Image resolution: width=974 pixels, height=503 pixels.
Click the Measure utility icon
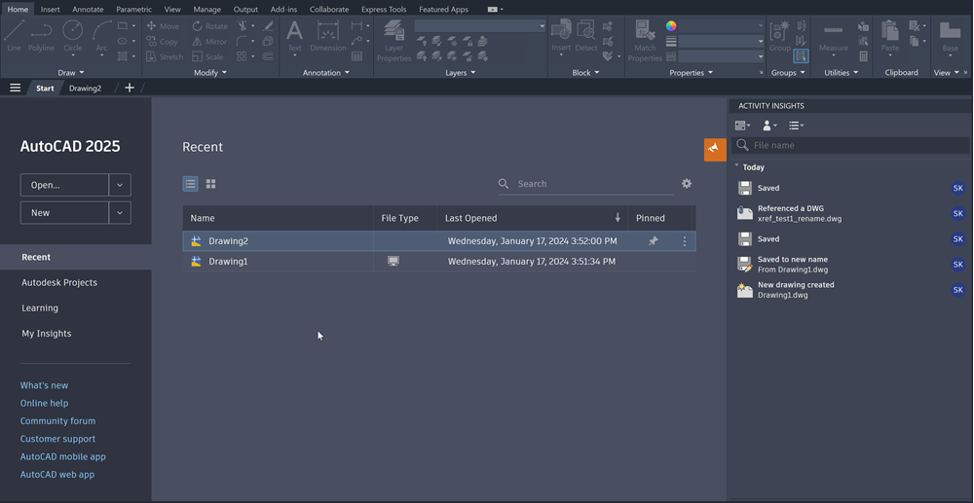click(x=834, y=37)
